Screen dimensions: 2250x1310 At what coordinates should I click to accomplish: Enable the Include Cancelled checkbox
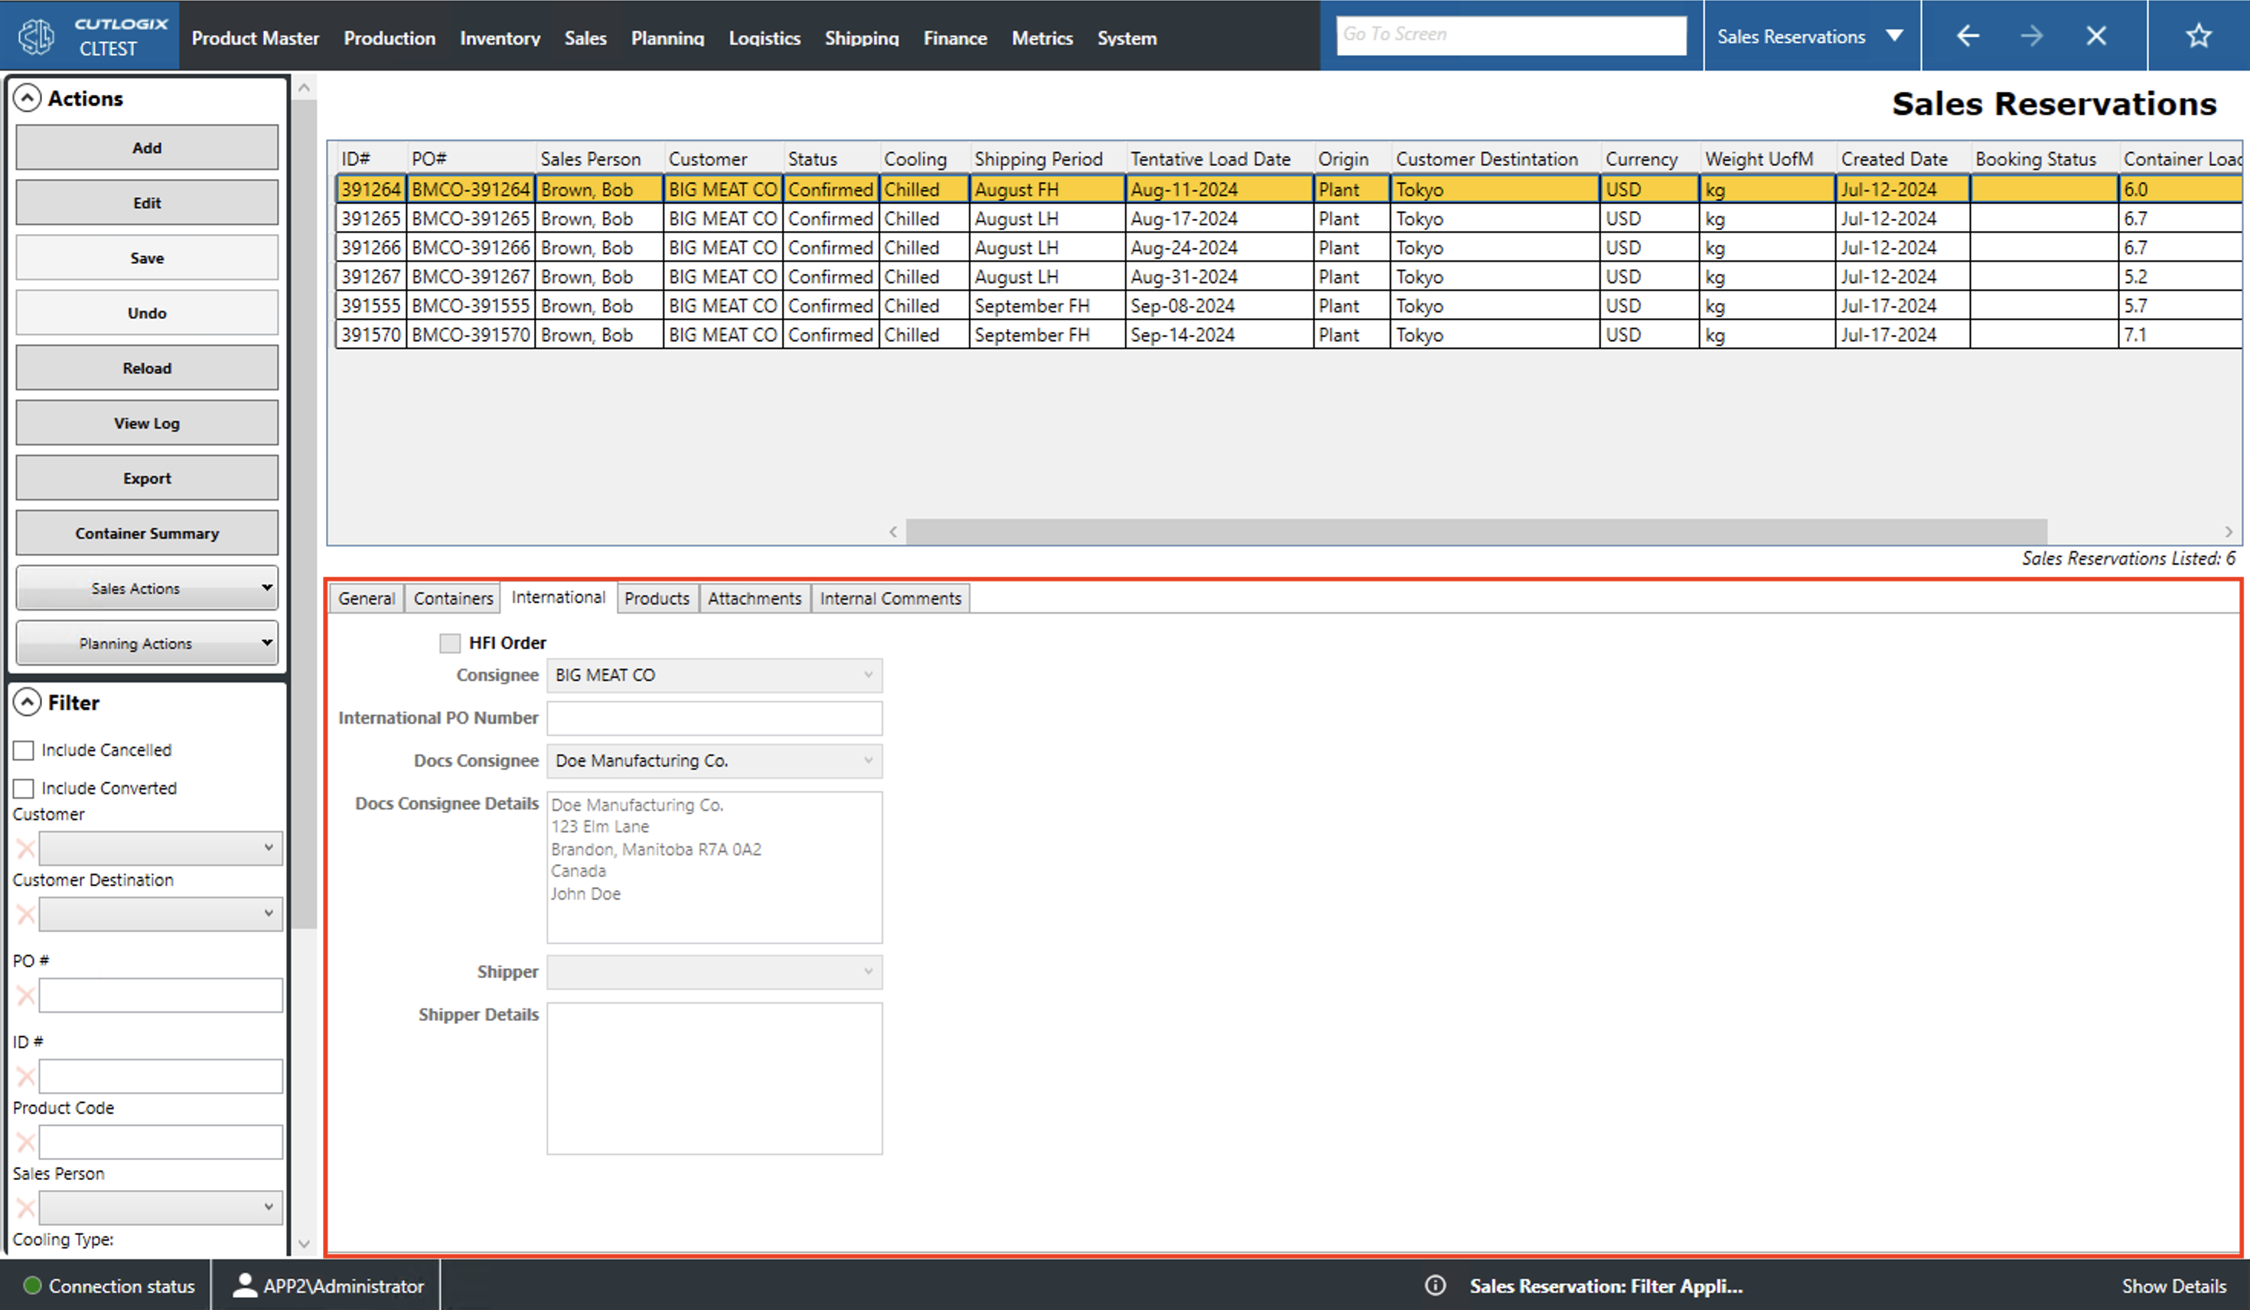coord(23,749)
